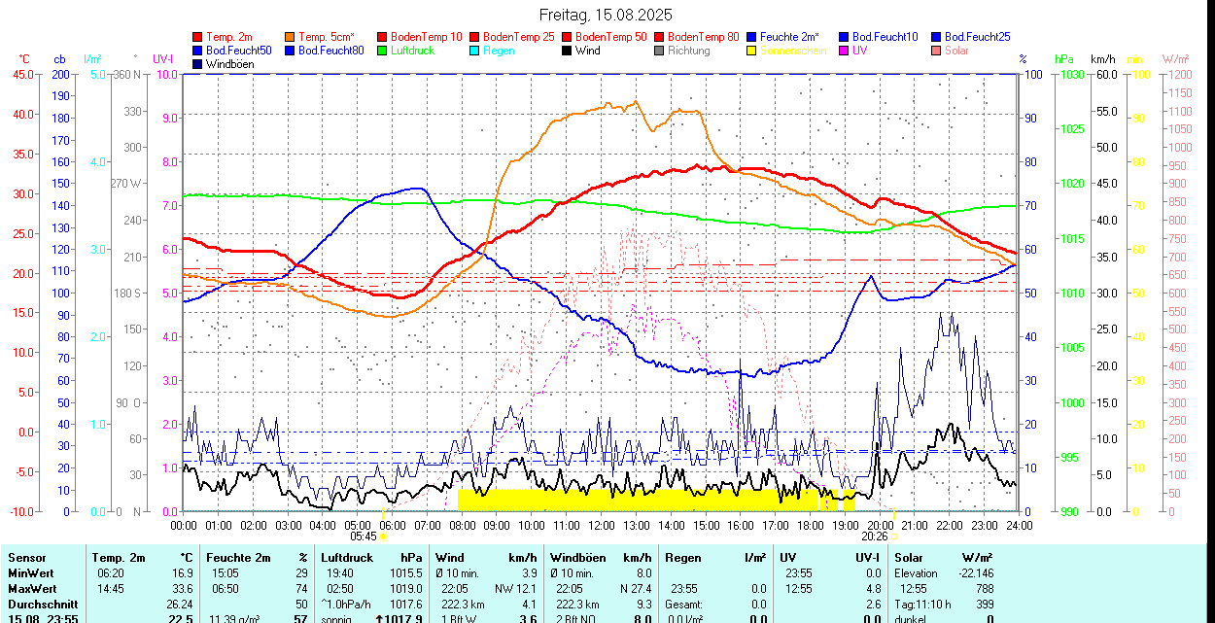Click the dark Windböen legend swatch
This screenshot has height=623, width=1215.
pos(198,64)
